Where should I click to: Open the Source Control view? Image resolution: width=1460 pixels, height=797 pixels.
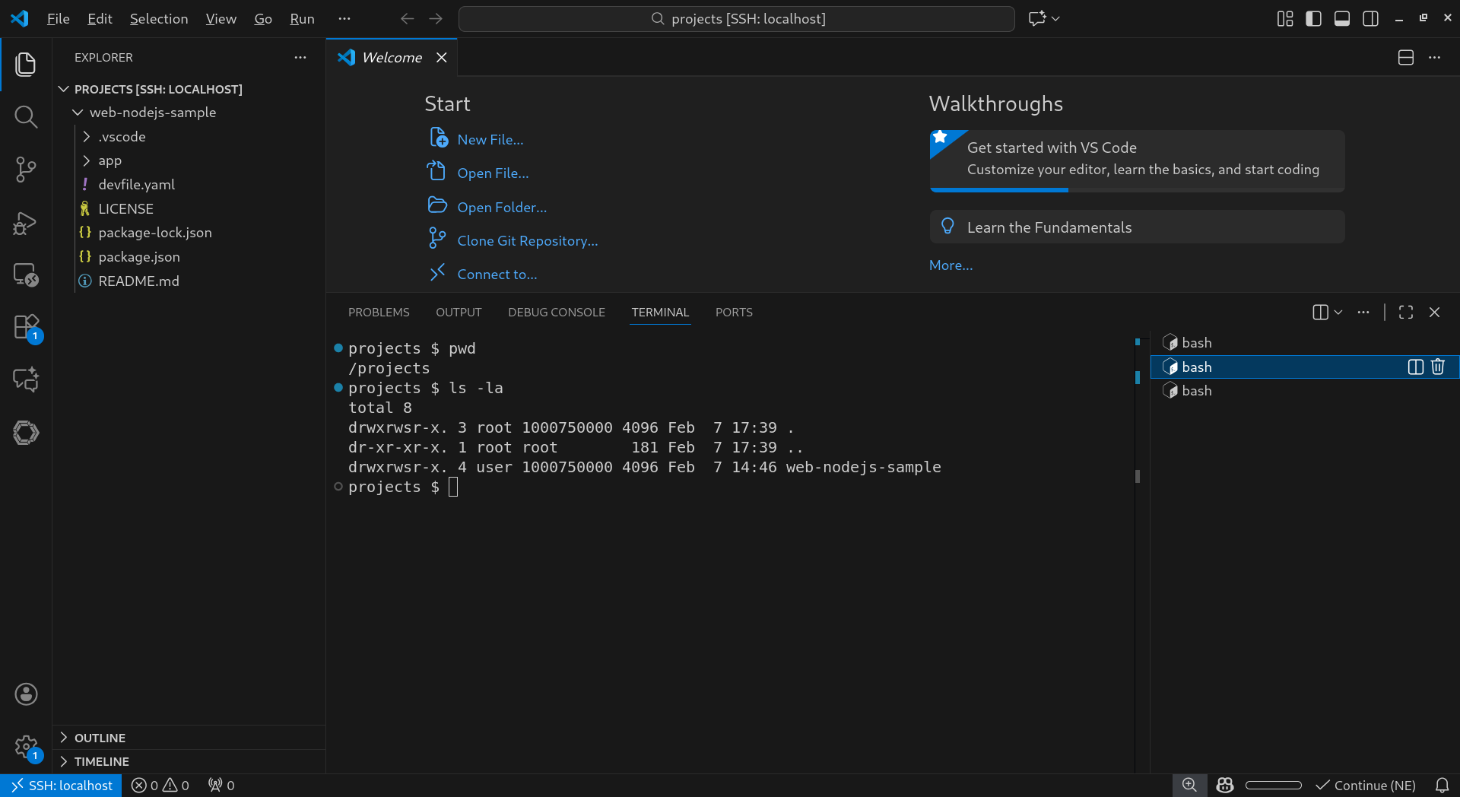pos(26,170)
